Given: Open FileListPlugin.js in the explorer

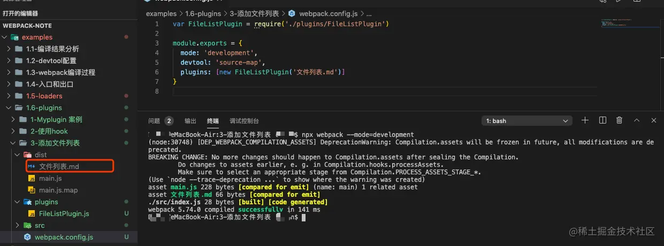Looking at the screenshot, I should pos(64,214).
